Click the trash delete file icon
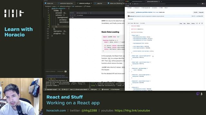 [x=202, y=23]
